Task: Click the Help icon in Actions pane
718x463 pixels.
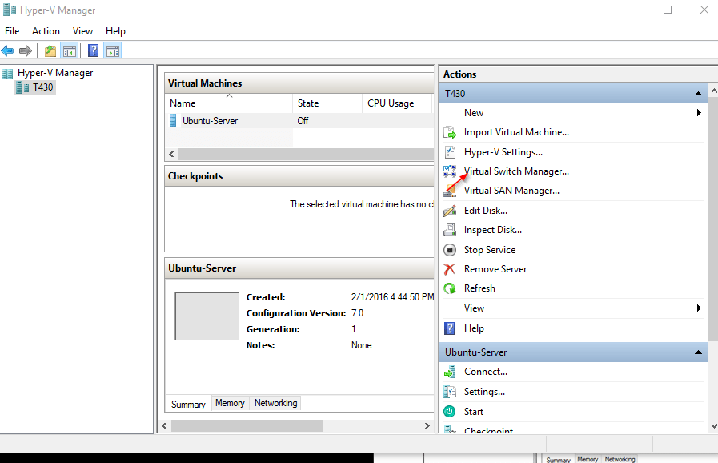Action: point(450,328)
